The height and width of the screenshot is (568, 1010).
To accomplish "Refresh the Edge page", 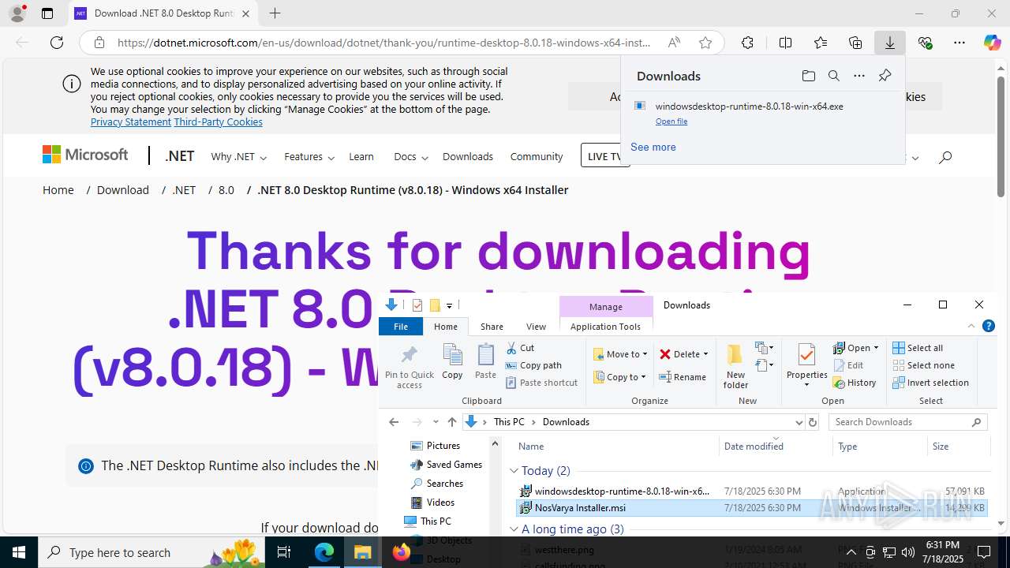I will click(57, 43).
